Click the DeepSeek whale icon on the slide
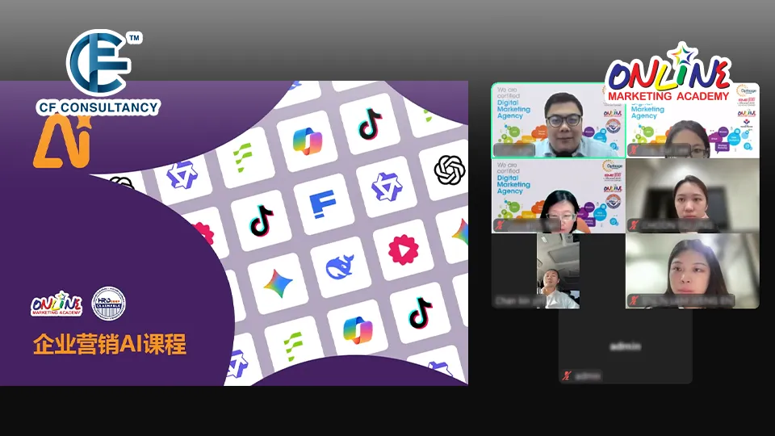The image size is (775, 436). click(x=339, y=266)
